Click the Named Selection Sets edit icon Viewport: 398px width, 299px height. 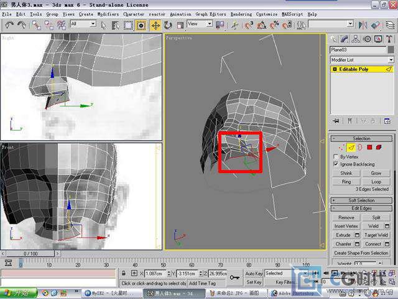tap(301, 25)
